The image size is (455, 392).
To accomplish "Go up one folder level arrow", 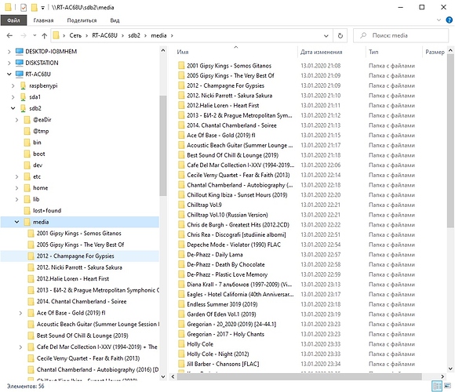I will click(x=44, y=35).
